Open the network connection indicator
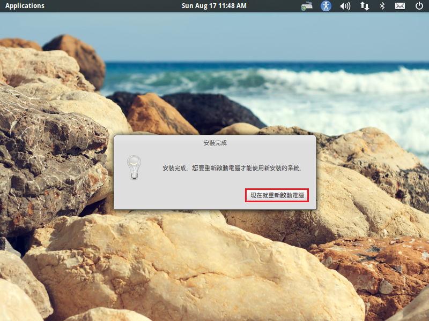429x321 pixels. (364, 6)
